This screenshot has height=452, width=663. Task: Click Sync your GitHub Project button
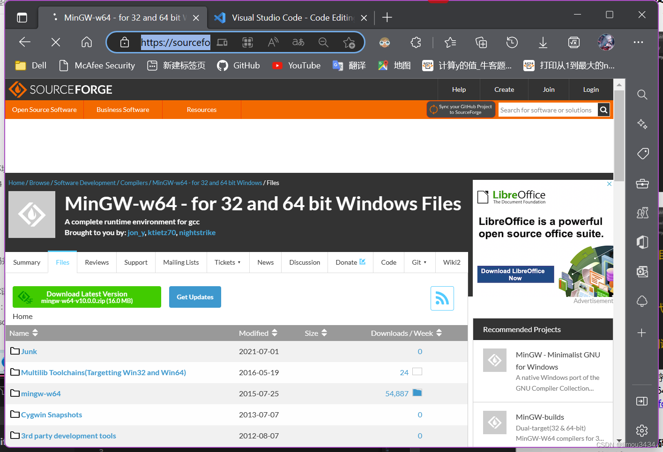click(461, 110)
